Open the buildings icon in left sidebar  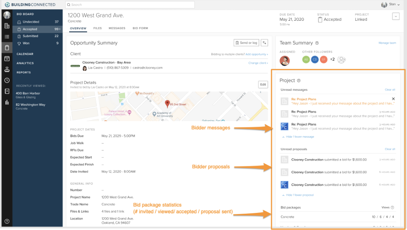pyautogui.click(x=7, y=26)
